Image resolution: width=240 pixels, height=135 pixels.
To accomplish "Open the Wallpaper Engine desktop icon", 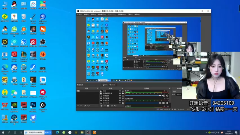I will tap(43, 19).
